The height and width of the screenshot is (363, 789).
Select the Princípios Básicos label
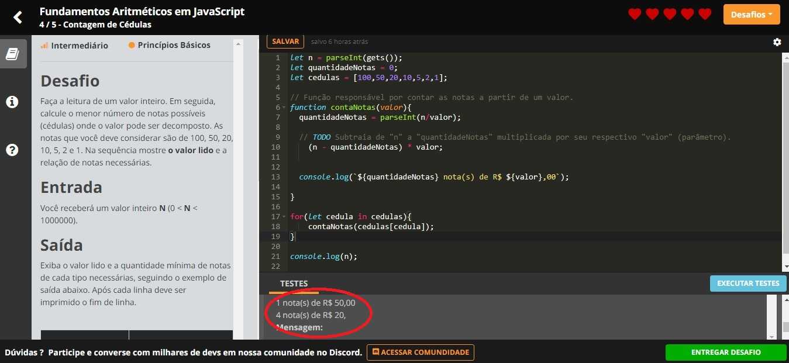[x=174, y=44]
